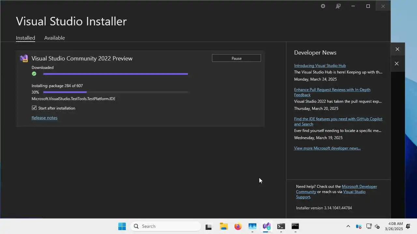
Task: Click the blue tray icon beside the chevron
Action: tap(358, 227)
